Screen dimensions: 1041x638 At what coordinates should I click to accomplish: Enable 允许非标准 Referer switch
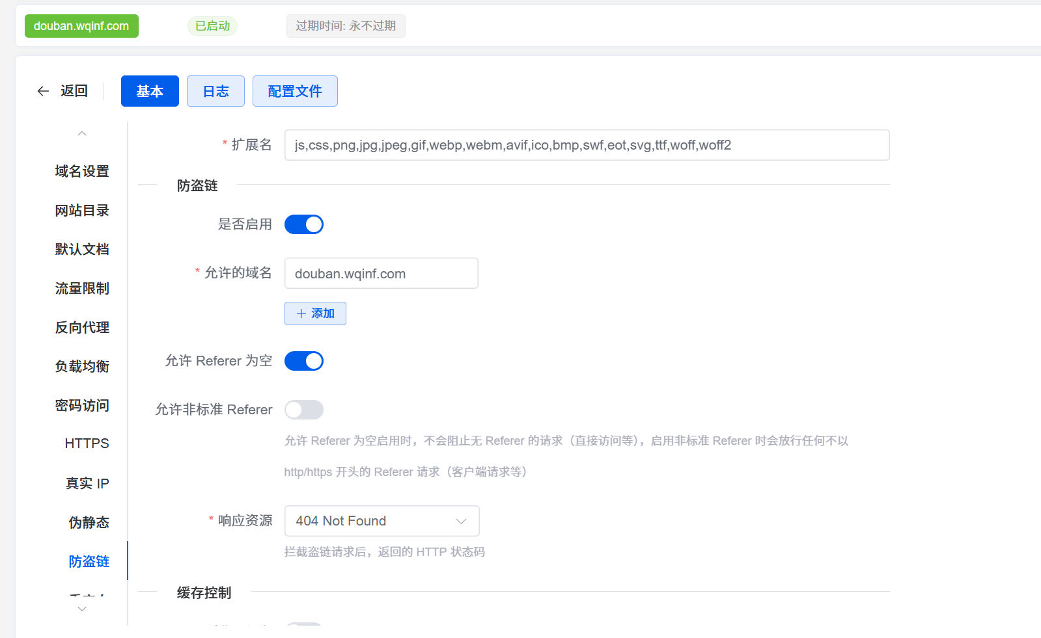click(304, 410)
